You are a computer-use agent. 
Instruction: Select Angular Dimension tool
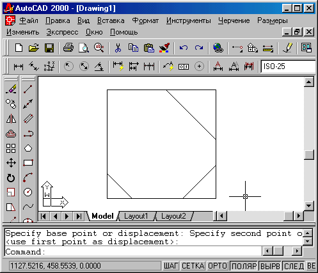[x=99, y=66]
